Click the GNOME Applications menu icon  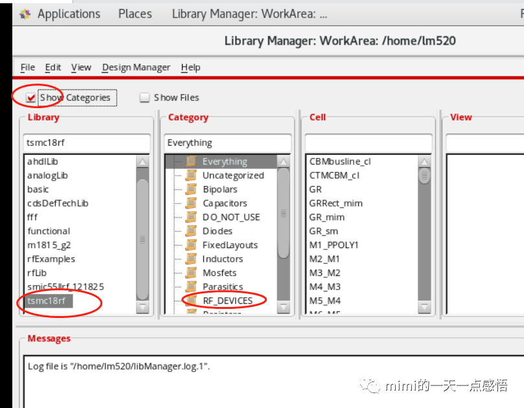(25, 14)
